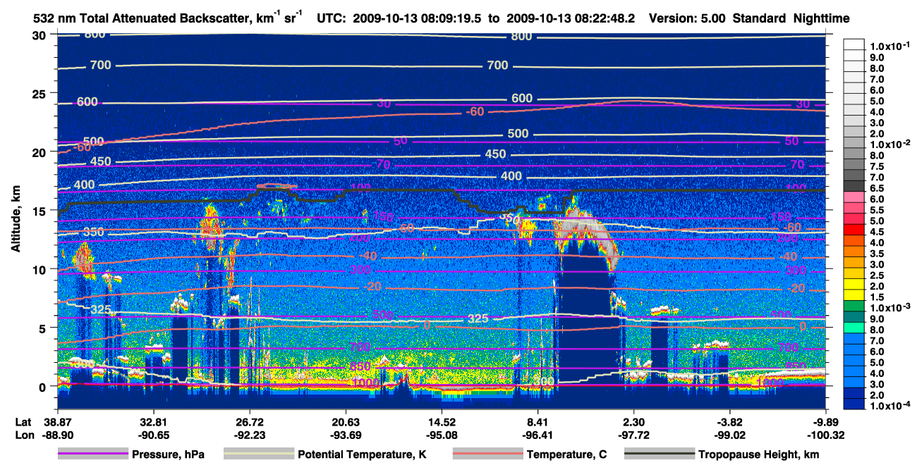917x470 pixels.
Task: Click the '532 nm Total Attenuated Backscatter' title
Action: click(x=140, y=18)
